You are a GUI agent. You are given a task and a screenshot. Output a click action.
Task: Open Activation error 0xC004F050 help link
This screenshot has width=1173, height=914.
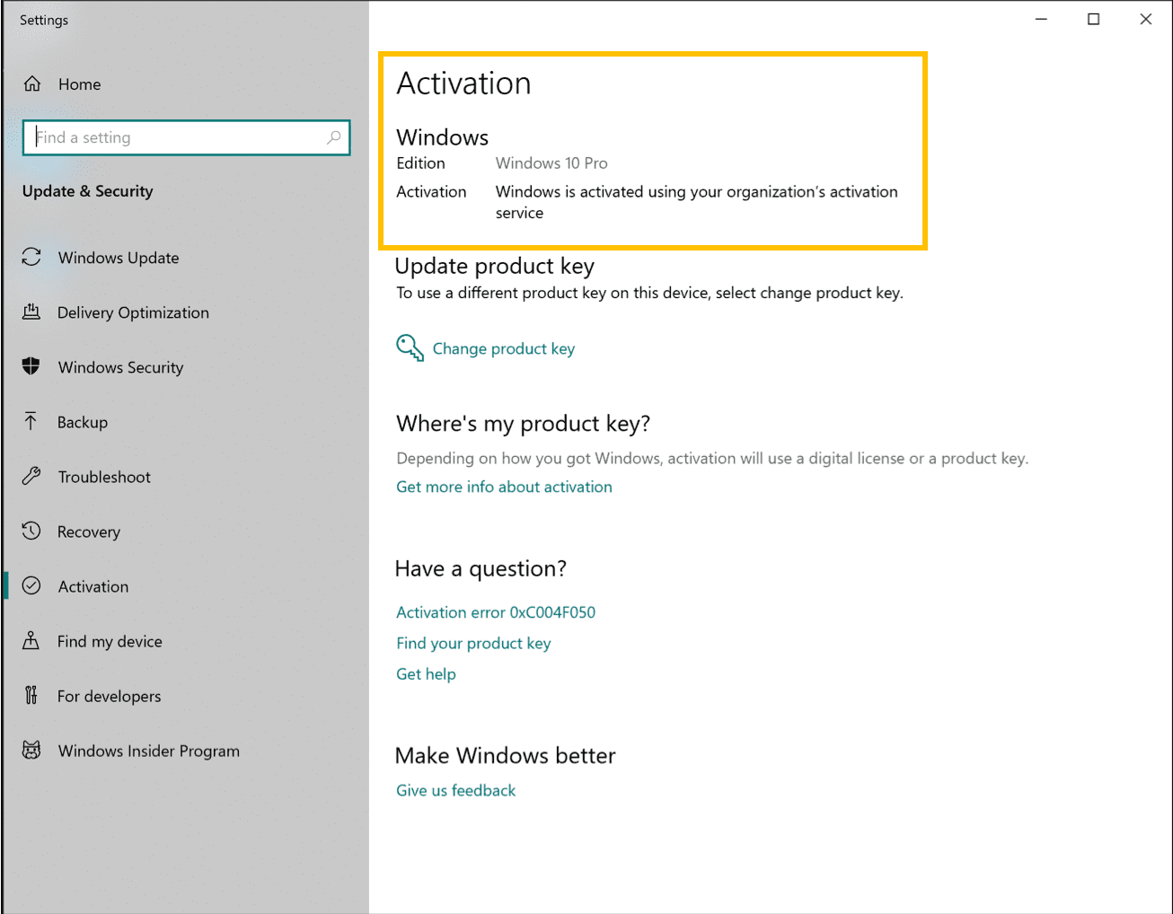(x=496, y=612)
